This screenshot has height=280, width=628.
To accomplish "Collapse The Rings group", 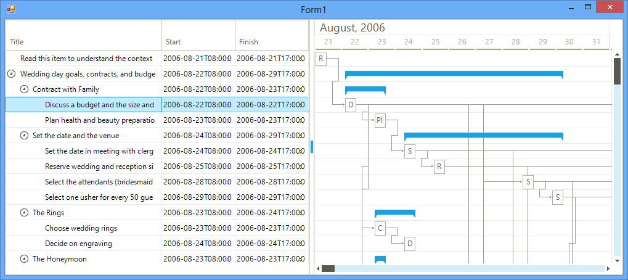I will point(24,213).
